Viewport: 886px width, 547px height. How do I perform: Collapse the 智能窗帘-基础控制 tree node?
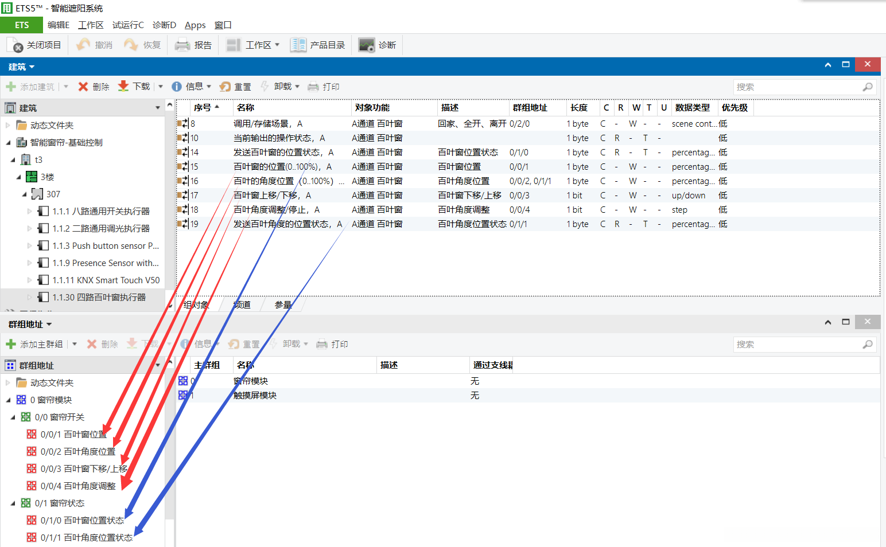pos(8,142)
